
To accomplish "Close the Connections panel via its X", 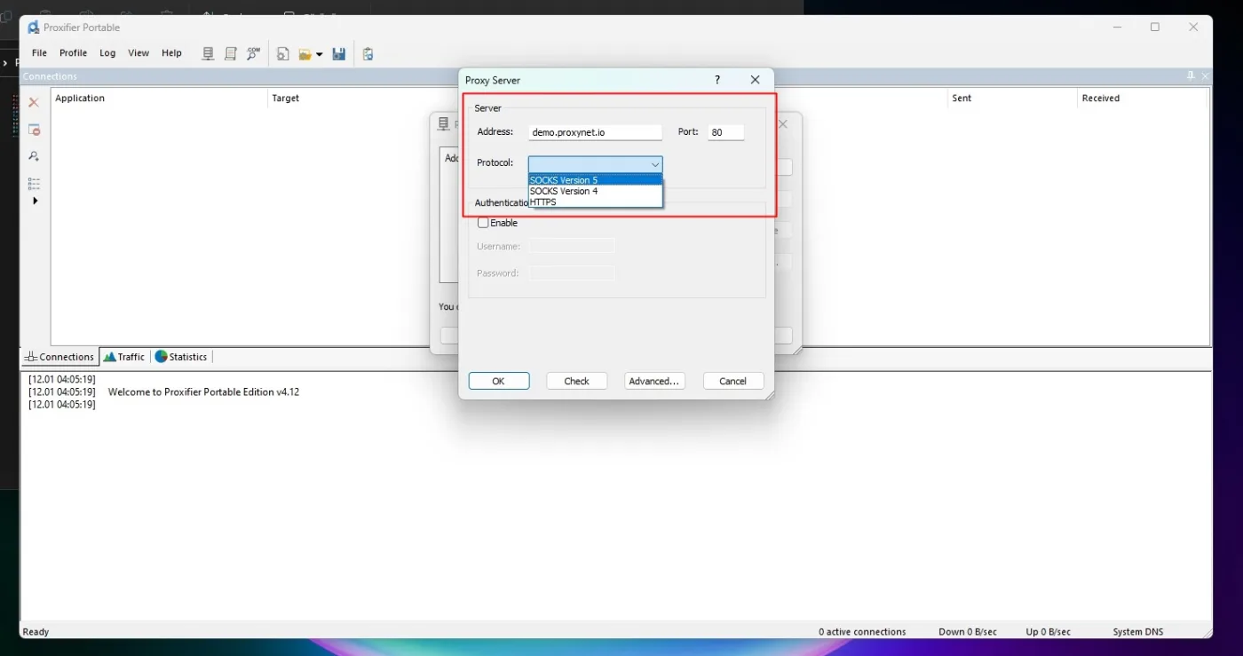I will coord(1205,76).
